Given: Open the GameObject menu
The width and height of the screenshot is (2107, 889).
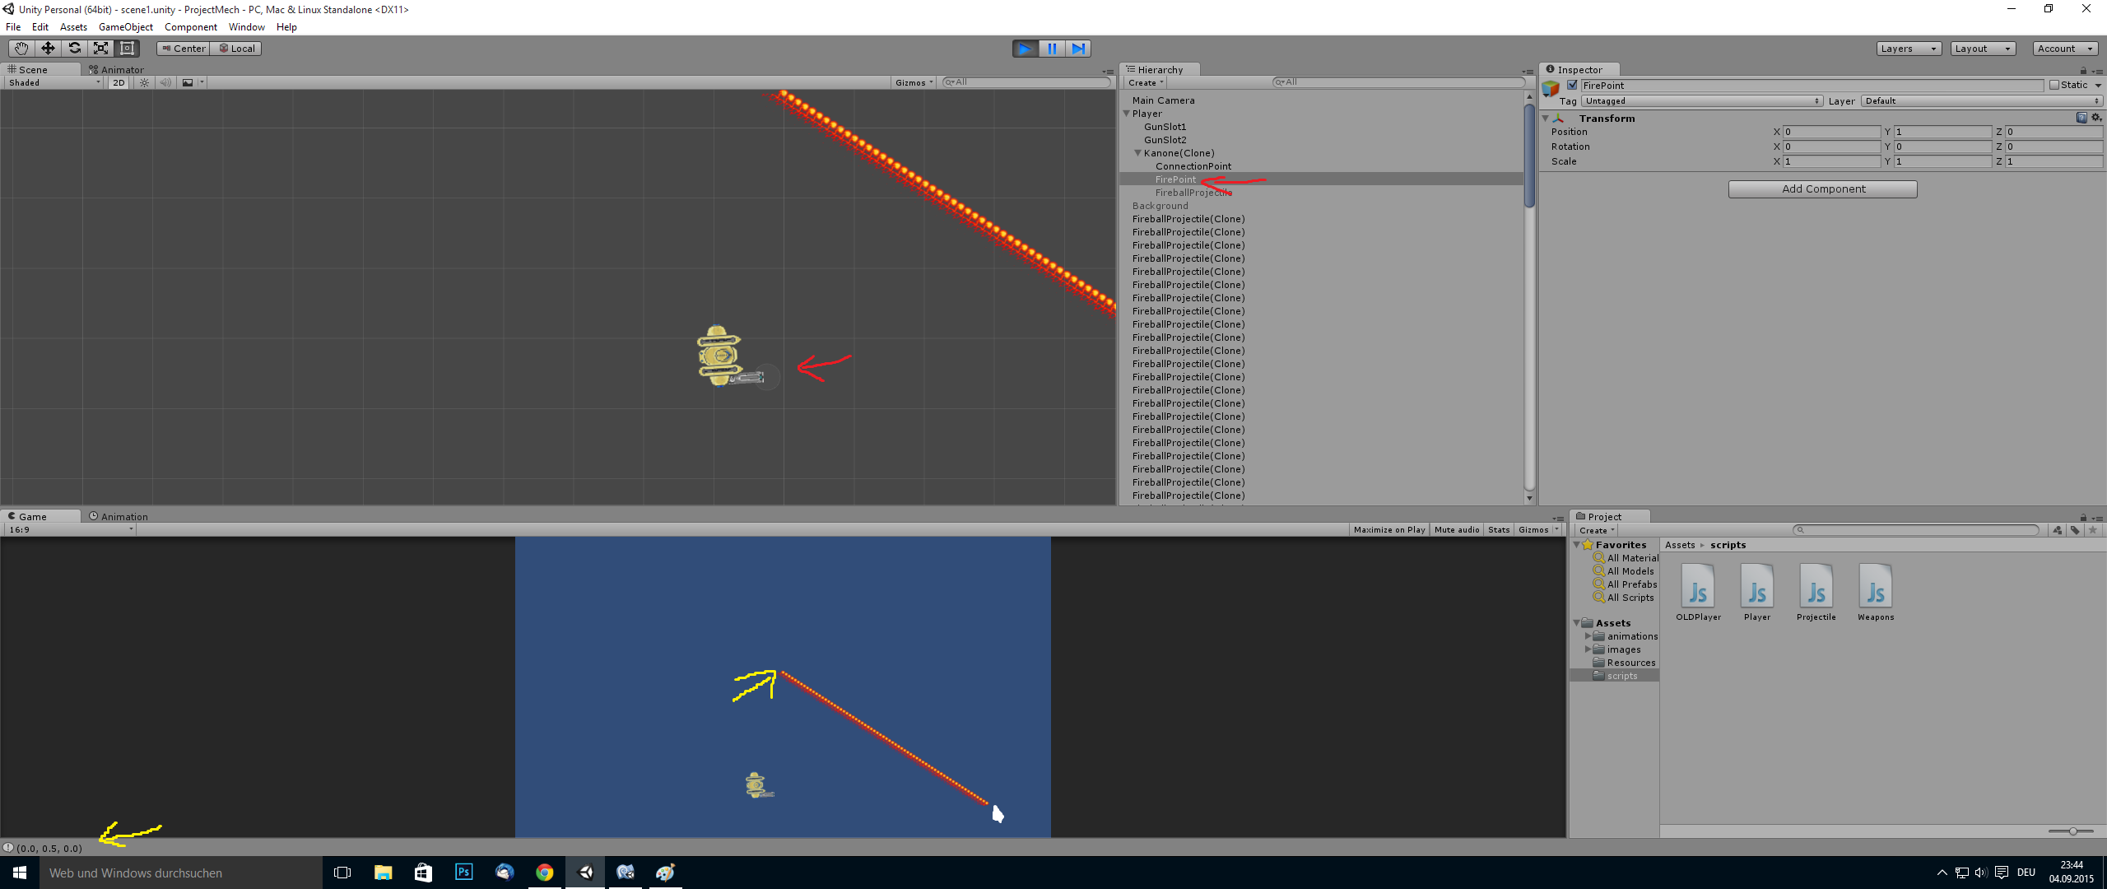Looking at the screenshot, I should (x=125, y=27).
